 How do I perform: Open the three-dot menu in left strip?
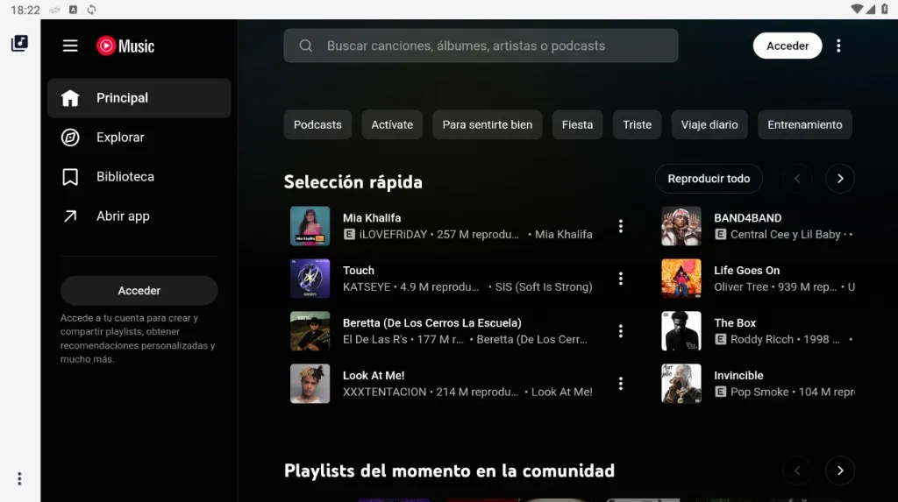tap(19, 478)
